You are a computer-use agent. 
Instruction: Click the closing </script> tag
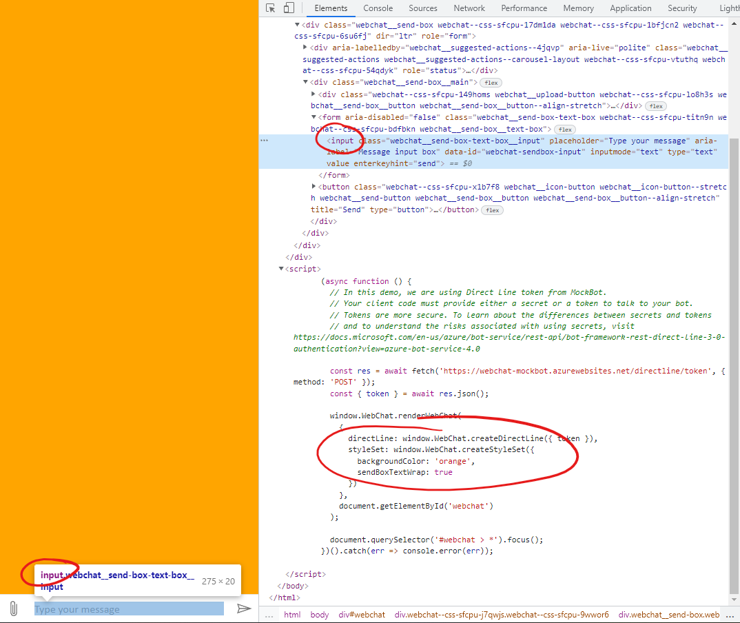pyautogui.click(x=305, y=574)
